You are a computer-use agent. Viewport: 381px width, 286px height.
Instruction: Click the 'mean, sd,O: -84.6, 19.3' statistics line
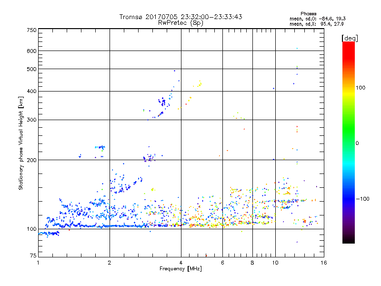(x=317, y=19)
